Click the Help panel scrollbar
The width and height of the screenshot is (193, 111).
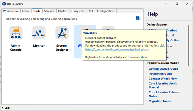point(189,46)
